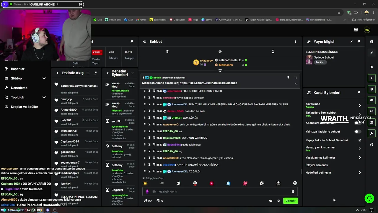Screen dimensions: 378x213
Task: Expand the Stüdyo sidebar section
Action: click(44, 78)
